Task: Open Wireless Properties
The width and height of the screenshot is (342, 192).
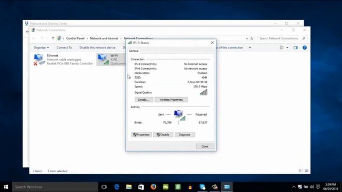Action: pos(171,100)
